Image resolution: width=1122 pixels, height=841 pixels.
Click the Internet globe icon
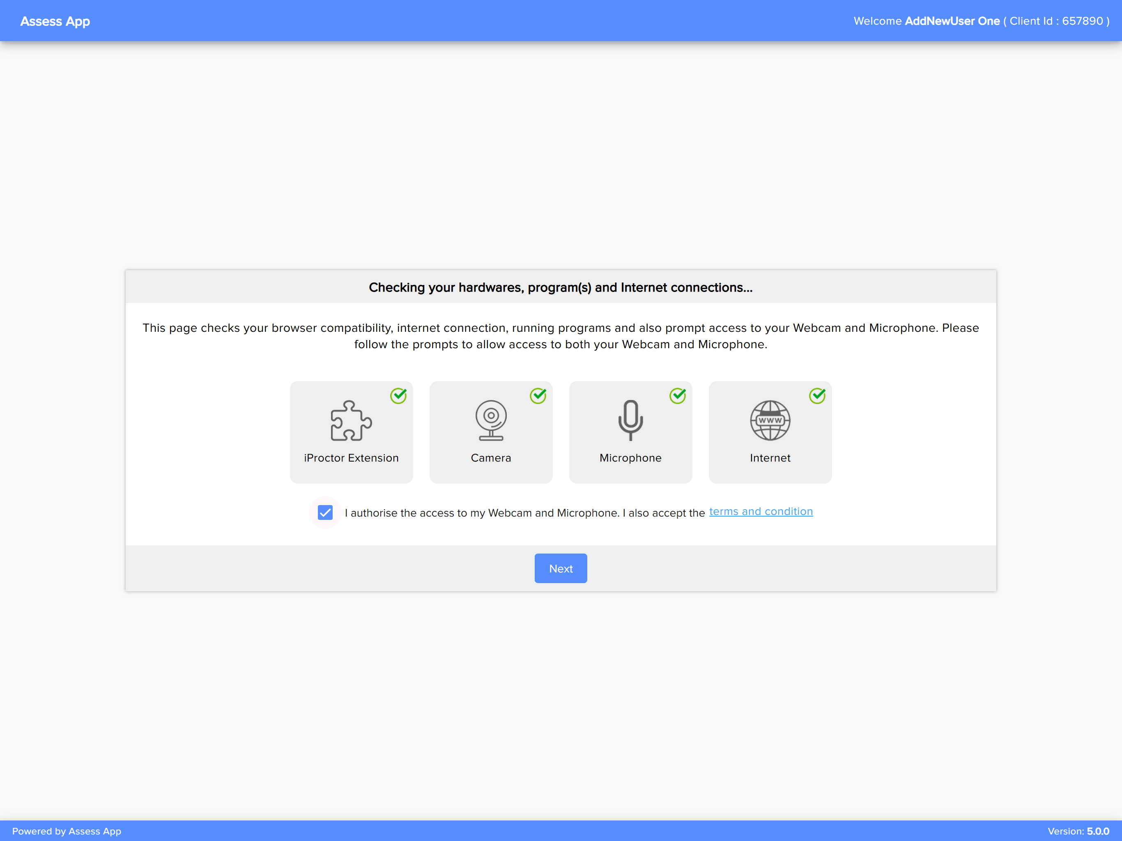(770, 420)
